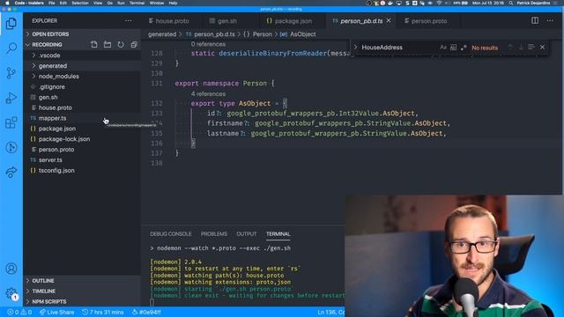Open editor more actions ellipsis
This screenshot has height=317, width=564.
550,20
